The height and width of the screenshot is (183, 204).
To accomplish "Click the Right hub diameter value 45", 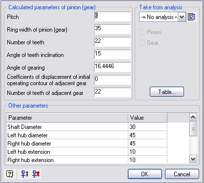I will [147, 143].
